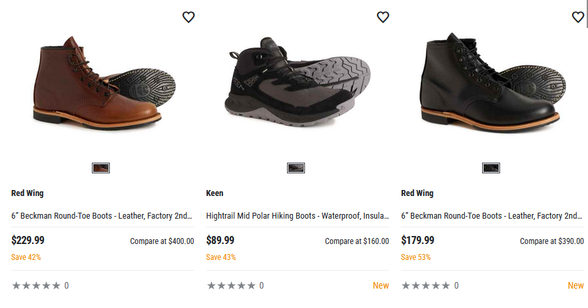Click star rating of the Keen boots
Viewport: 588px width, 308px height.
coord(231,285)
